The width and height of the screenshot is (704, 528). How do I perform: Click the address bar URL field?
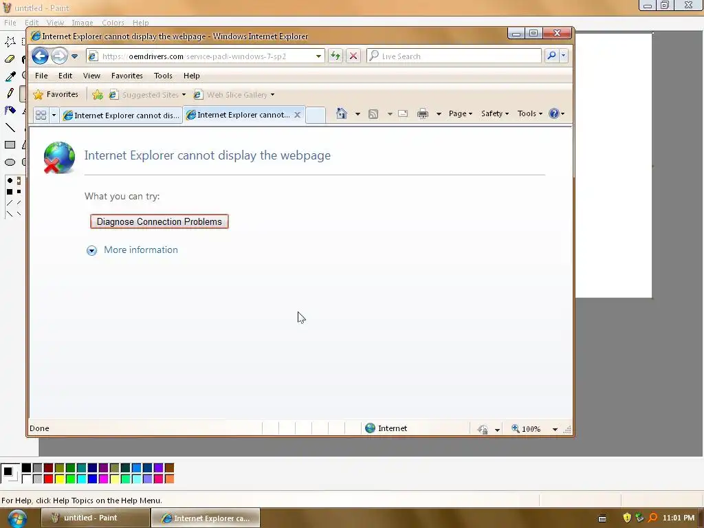coord(206,56)
